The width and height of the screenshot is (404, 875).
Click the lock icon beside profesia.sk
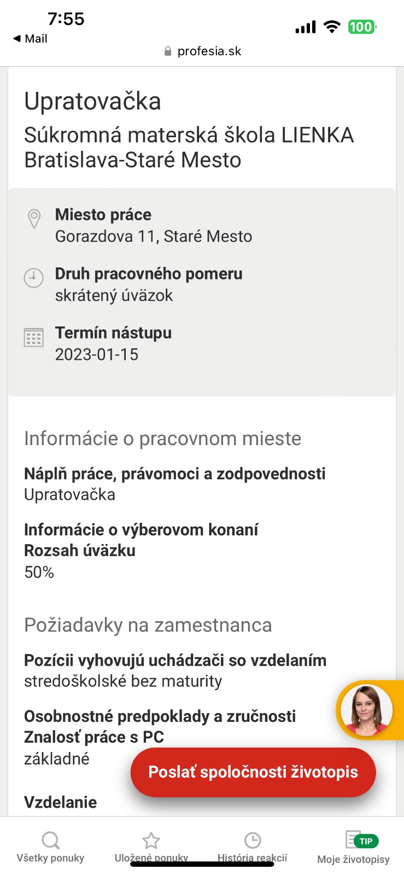tap(168, 51)
